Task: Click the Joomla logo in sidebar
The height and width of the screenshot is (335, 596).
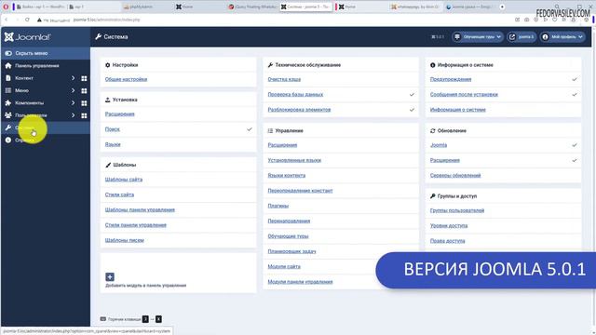Action: (x=27, y=37)
